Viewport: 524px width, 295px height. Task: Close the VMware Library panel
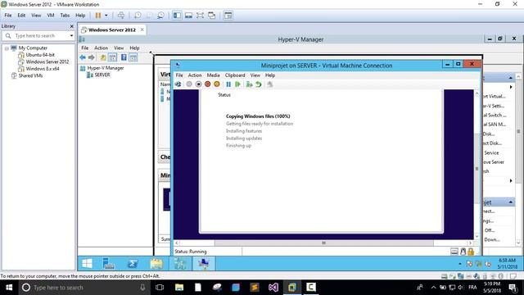(71, 26)
